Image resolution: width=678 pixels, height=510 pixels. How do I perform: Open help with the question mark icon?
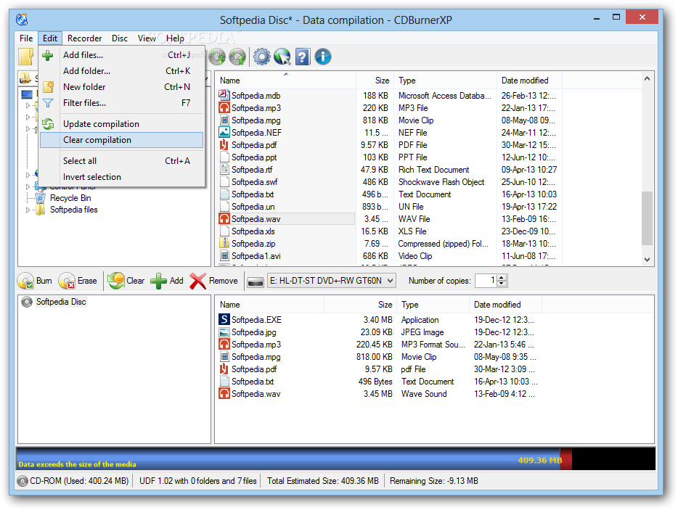[x=303, y=57]
